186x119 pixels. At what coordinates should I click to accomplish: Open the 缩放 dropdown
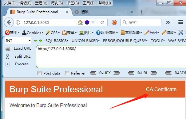[x=169, y=33]
